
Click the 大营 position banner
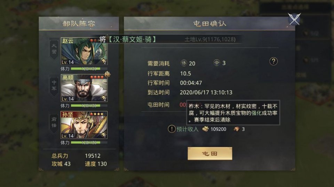pyautogui.click(x=54, y=49)
